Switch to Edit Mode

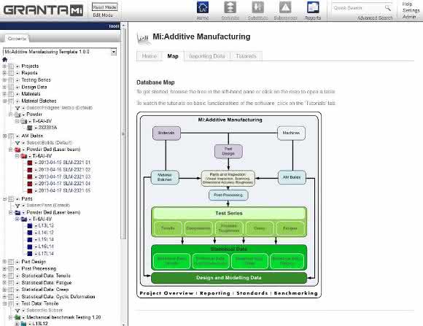103,15
